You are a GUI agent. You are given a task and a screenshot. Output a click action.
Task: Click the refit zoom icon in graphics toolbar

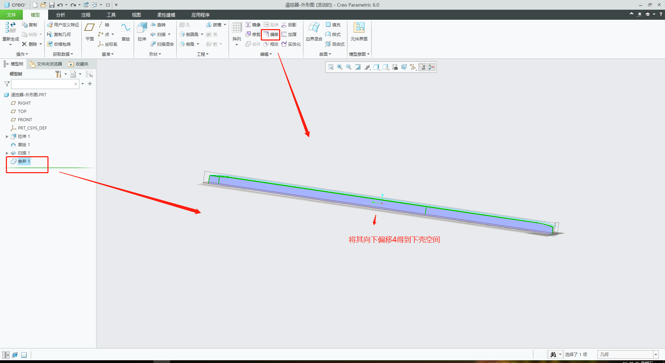331,67
